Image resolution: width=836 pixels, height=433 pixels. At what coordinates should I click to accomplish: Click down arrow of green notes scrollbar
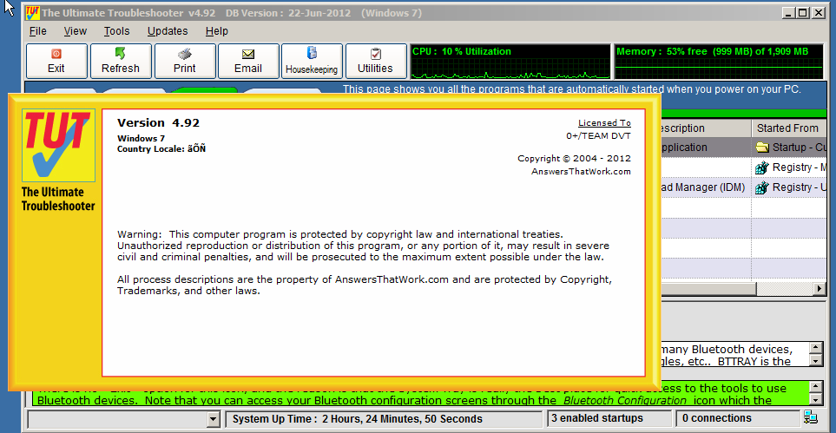(816, 399)
